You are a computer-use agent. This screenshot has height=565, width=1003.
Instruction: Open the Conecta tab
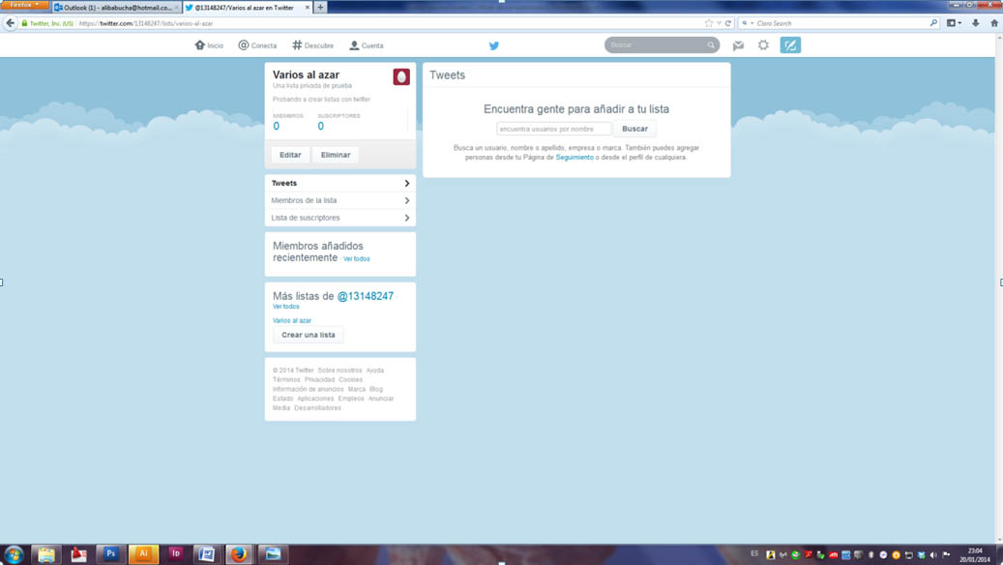tap(257, 45)
